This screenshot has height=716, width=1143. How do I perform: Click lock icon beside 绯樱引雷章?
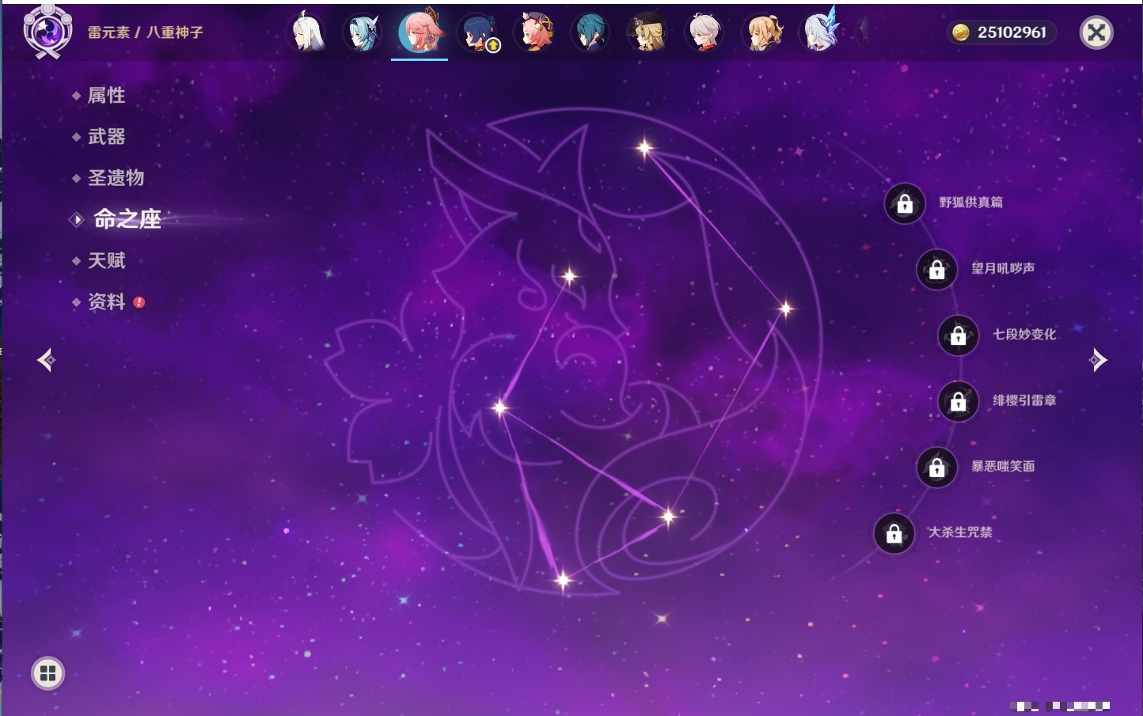[x=959, y=401]
